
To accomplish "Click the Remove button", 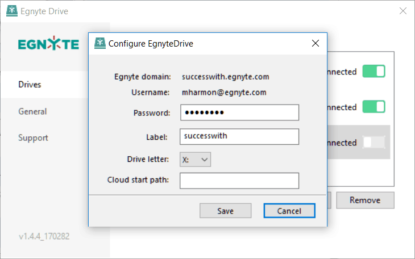I will 365,200.
